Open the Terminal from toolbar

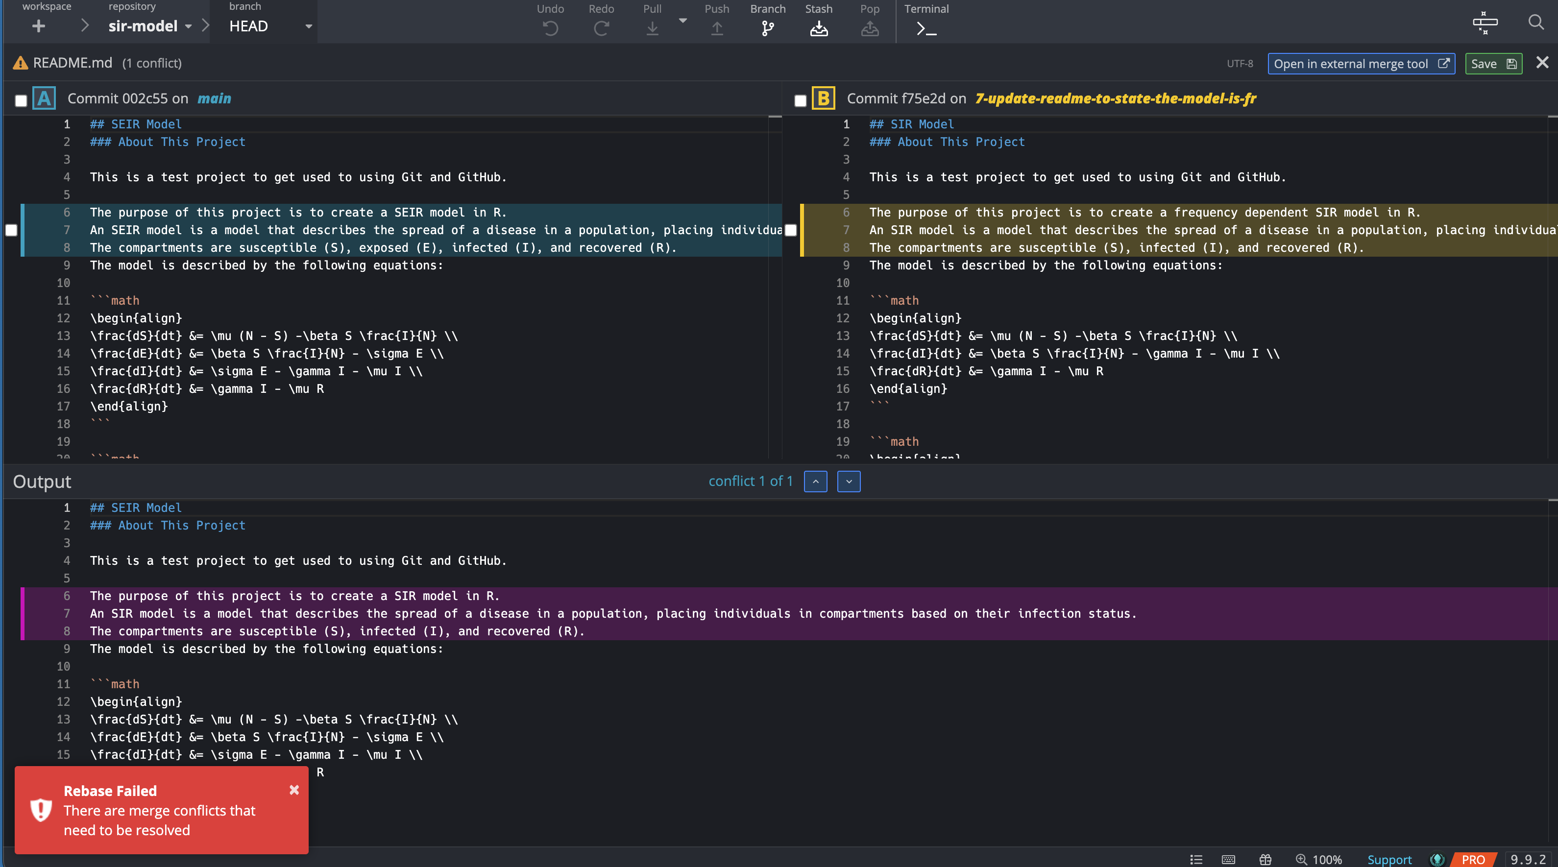[925, 27]
